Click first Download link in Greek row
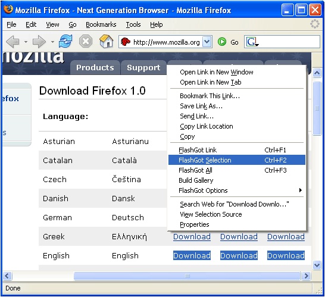Viewport: 325px width, 297px height. 192,236
